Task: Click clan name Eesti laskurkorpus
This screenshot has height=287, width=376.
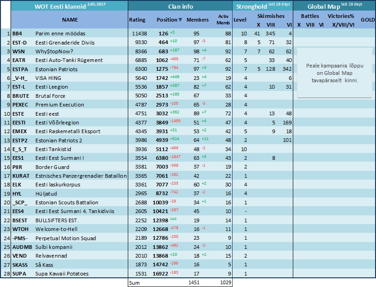Action: point(58,185)
